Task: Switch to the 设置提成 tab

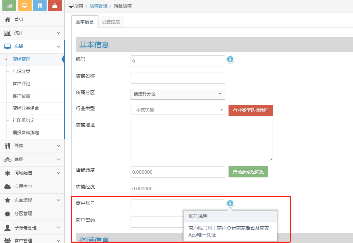Action: point(111,22)
